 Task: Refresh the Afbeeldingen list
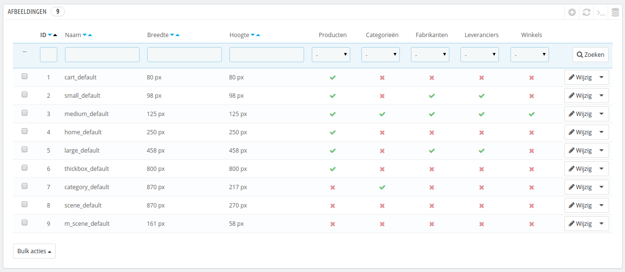(586, 13)
